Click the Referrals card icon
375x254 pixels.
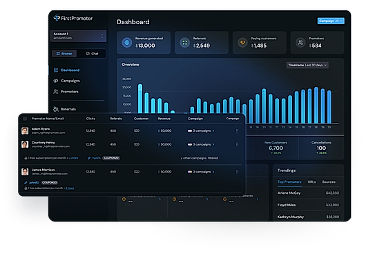click(x=184, y=43)
